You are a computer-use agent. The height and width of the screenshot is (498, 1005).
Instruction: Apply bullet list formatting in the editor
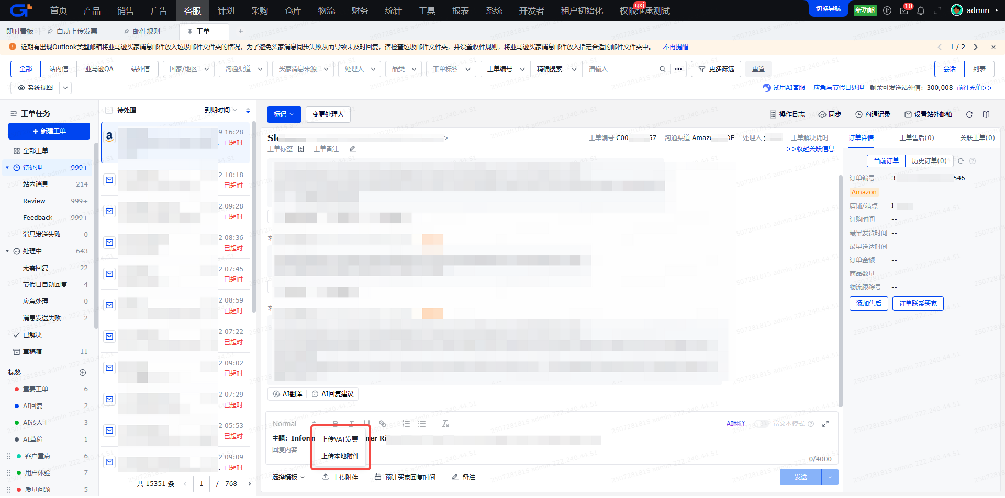pyautogui.click(x=422, y=424)
